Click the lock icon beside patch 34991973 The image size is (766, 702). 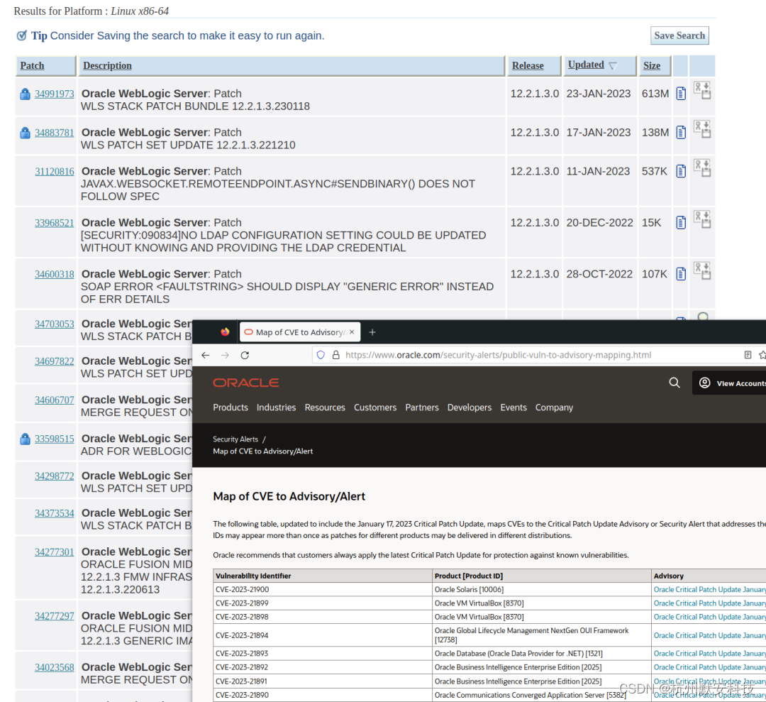click(25, 94)
